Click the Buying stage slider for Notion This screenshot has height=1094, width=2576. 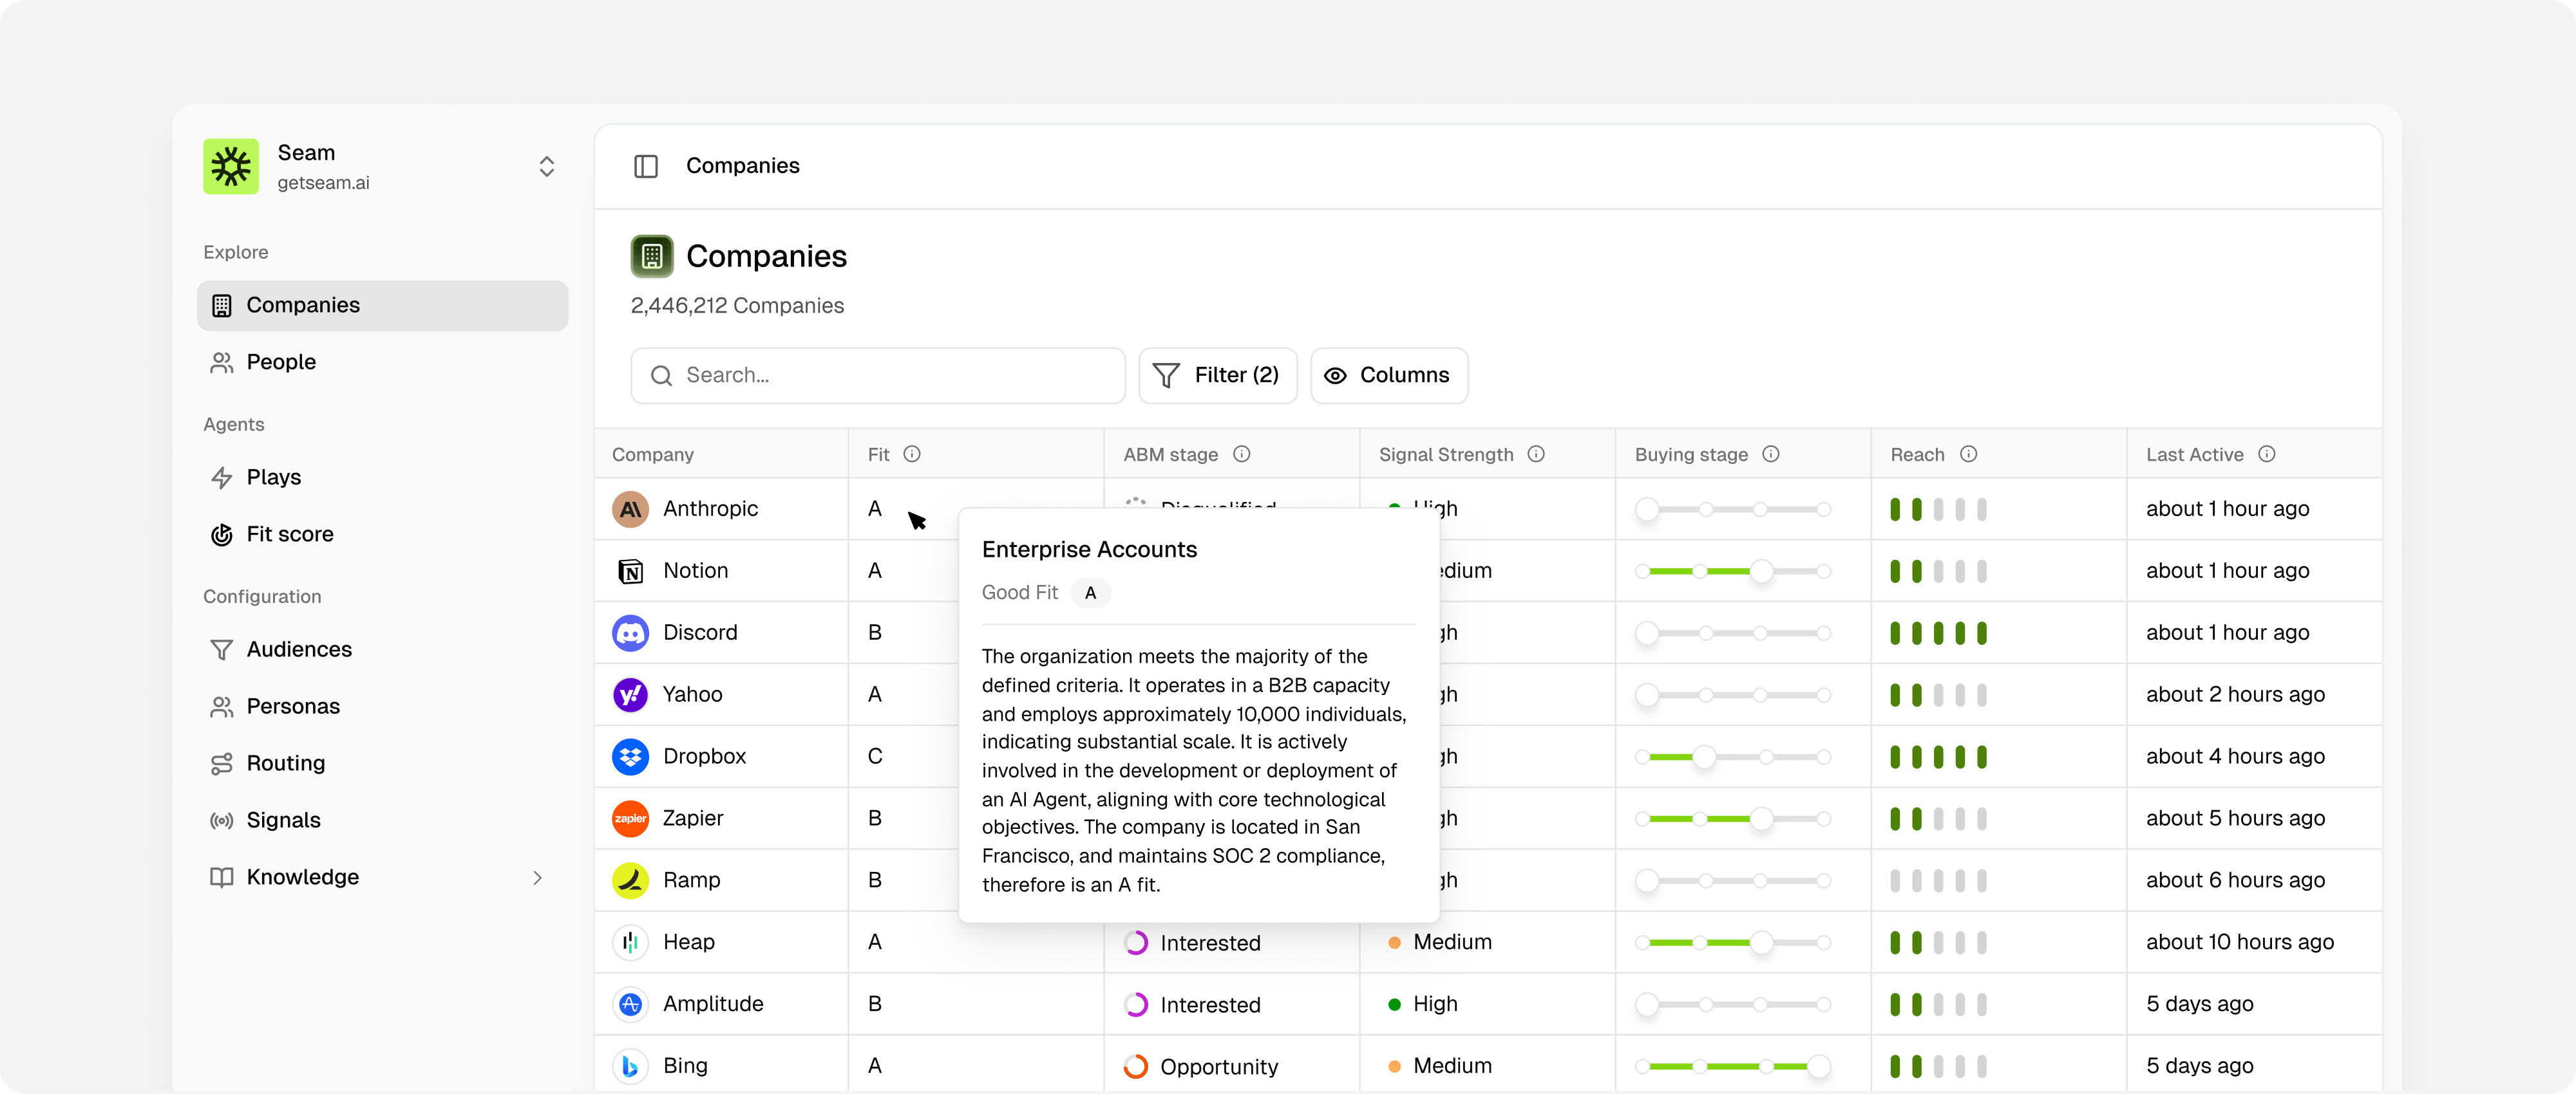(x=1733, y=571)
